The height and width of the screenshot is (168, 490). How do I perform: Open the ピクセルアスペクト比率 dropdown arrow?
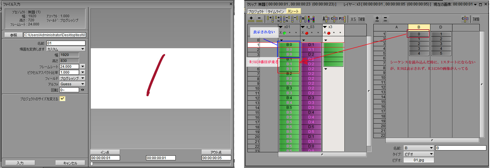pyautogui.click(x=83, y=72)
